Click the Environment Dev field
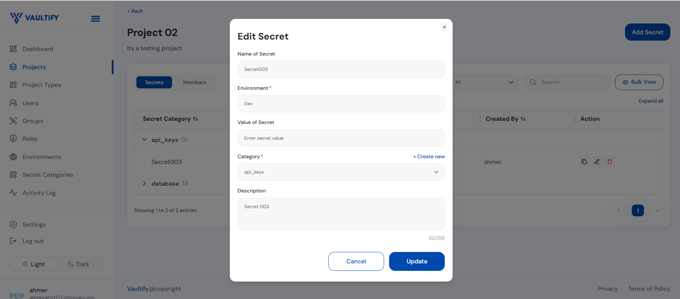 tap(341, 104)
